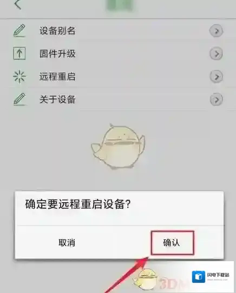Click the blurred green device image at top
Screen dimensions: 236x293
click(120, 5)
